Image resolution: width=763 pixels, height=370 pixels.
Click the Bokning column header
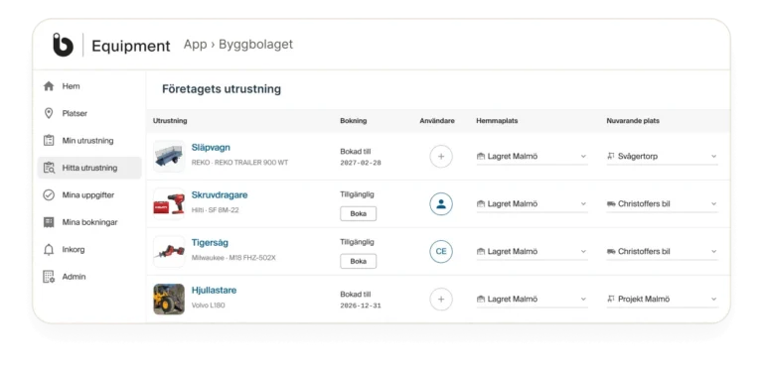click(x=354, y=121)
